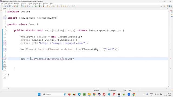
Task: Click the green Run launch icon
Action: (36, 6)
